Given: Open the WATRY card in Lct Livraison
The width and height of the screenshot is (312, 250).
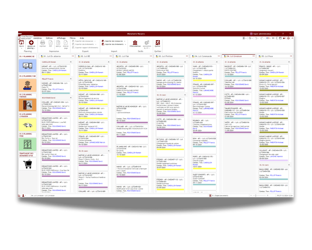Looking at the screenshot, I should [238, 127].
